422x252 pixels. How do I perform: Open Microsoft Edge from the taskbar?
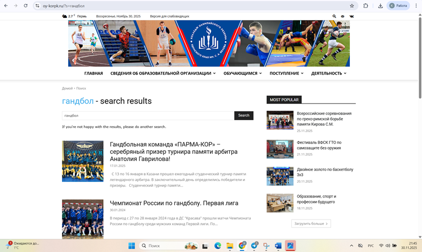tap(218, 246)
